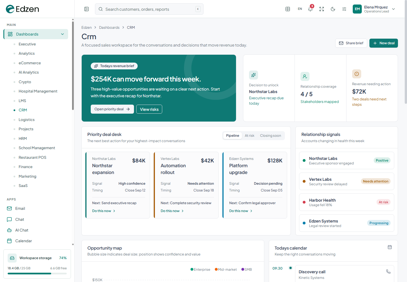Collapse the Dashboards menu chevron
407x282 pixels.
[x=62, y=34]
